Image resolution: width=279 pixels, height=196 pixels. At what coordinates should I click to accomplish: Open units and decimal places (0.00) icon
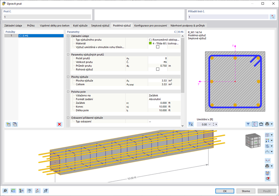(13, 191)
